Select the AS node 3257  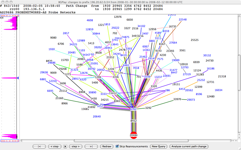coord(100,106)
